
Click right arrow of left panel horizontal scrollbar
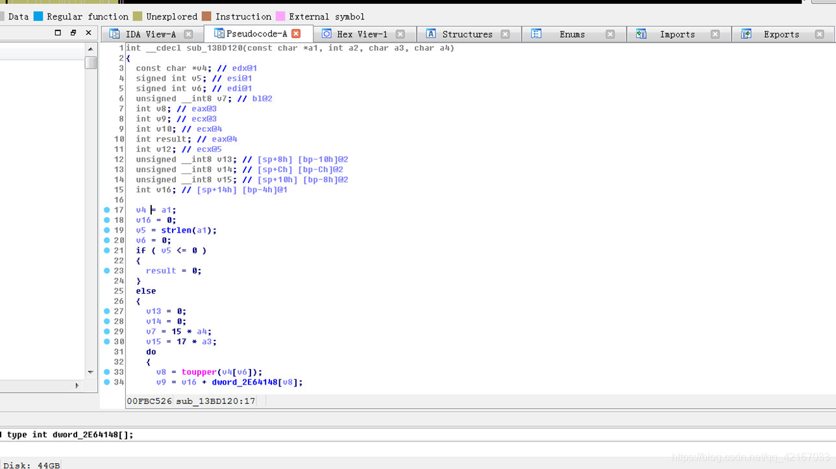point(77,385)
